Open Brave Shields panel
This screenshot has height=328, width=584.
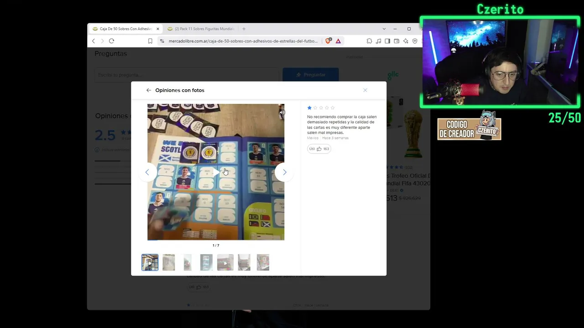click(328, 41)
